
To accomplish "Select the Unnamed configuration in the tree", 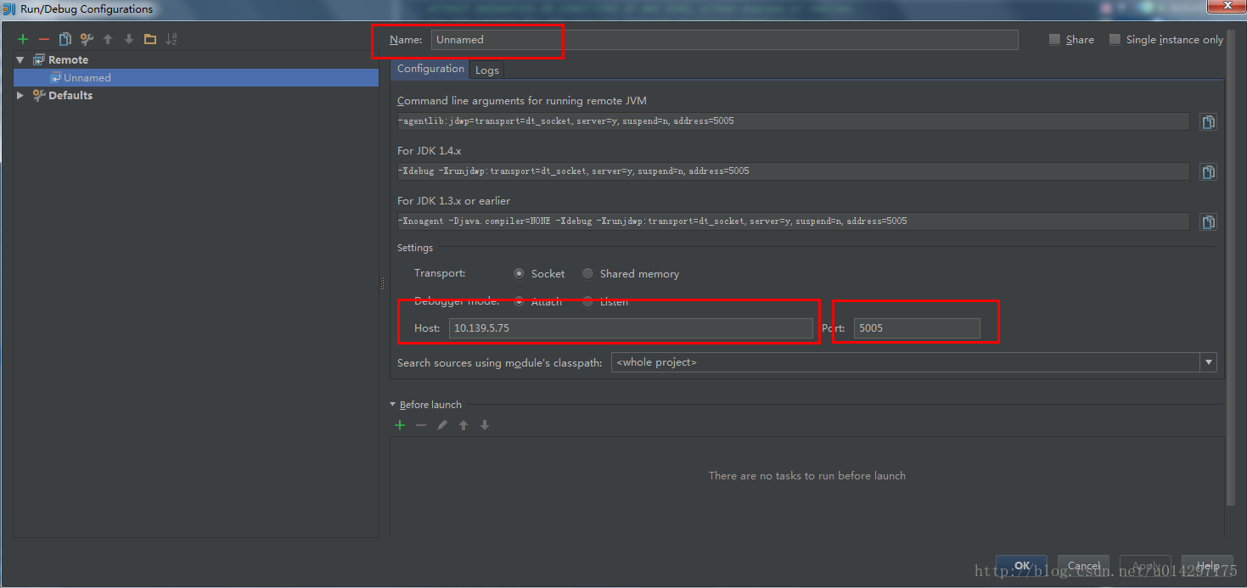I will 195,77.
